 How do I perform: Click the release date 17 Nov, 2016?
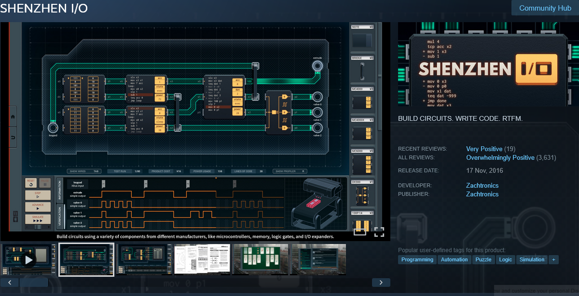484,171
